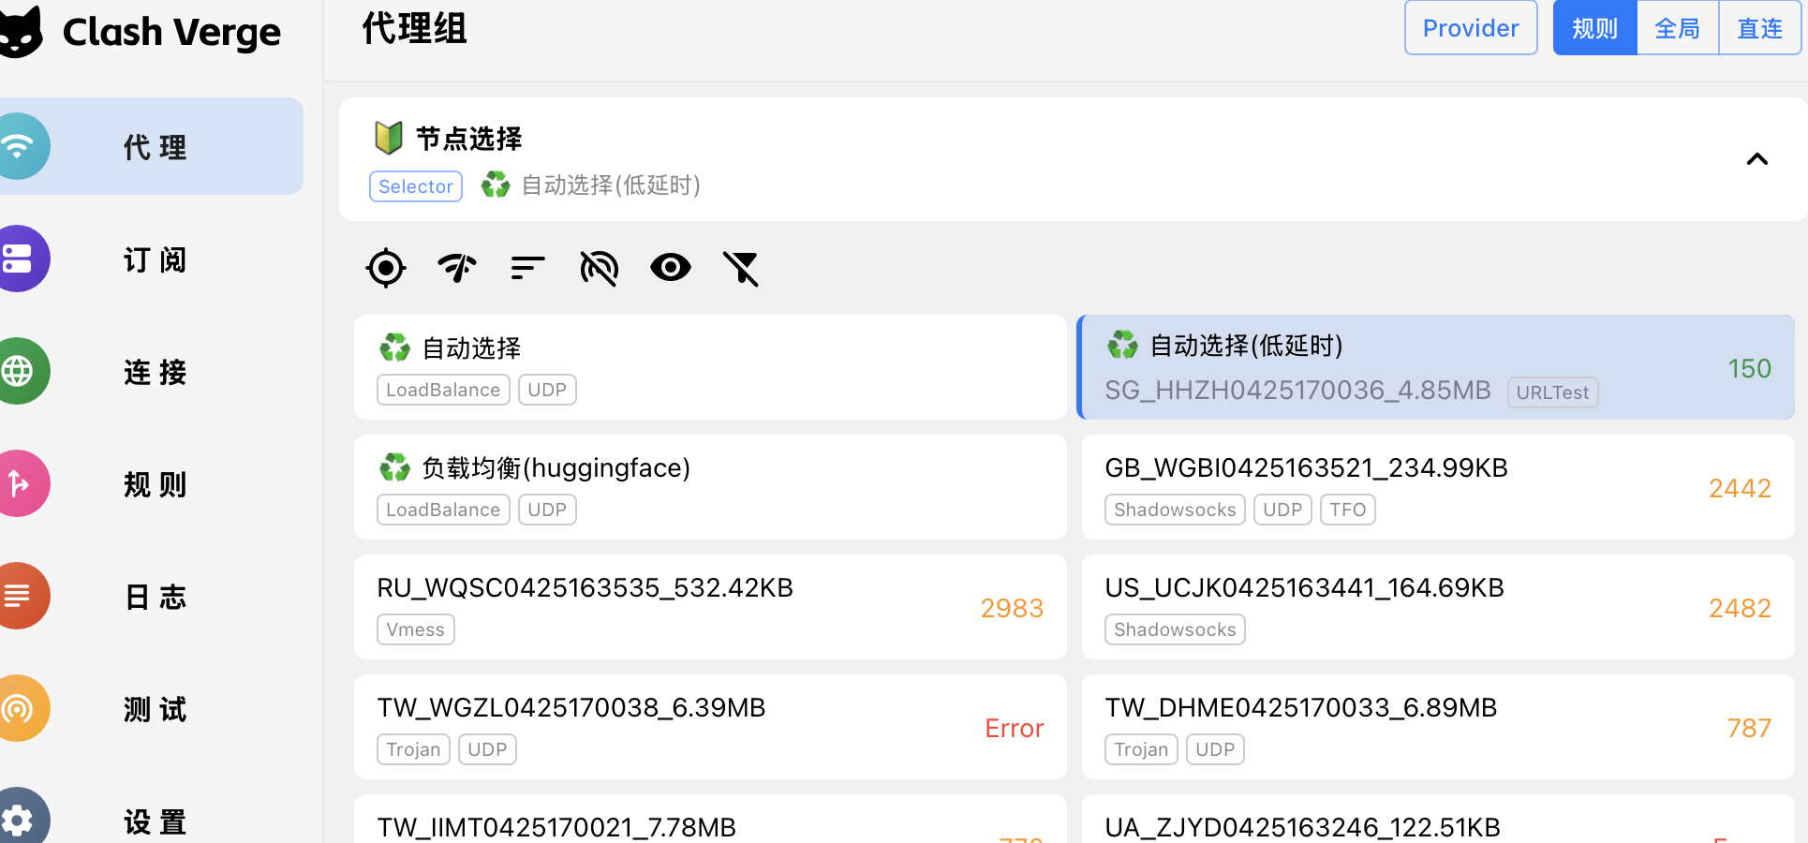Toggle the eye display mode icon
The height and width of the screenshot is (843, 1808).
point(671,268)
